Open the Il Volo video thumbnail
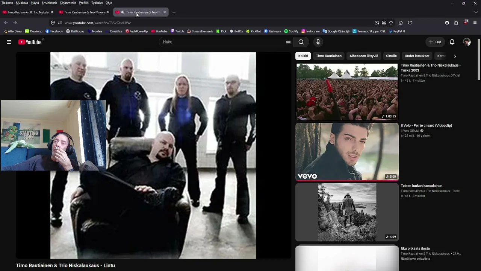The width and height of the screenshot is (481, 271). (347, 152)
